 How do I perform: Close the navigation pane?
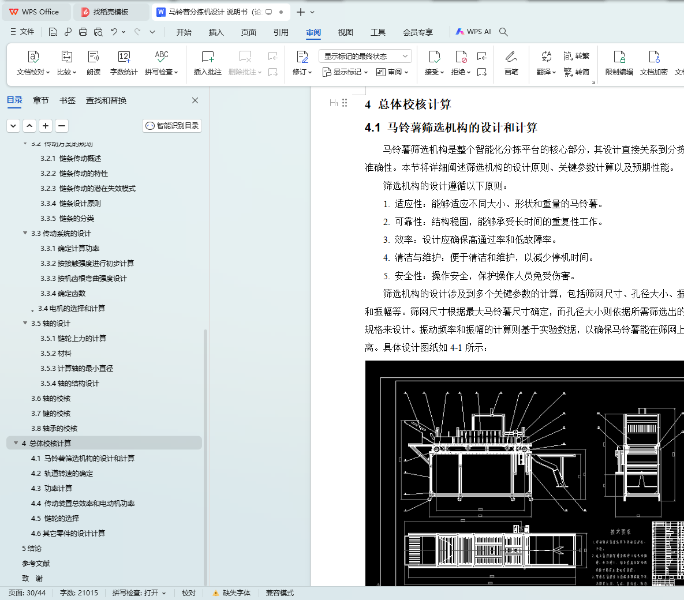(195, 100)
